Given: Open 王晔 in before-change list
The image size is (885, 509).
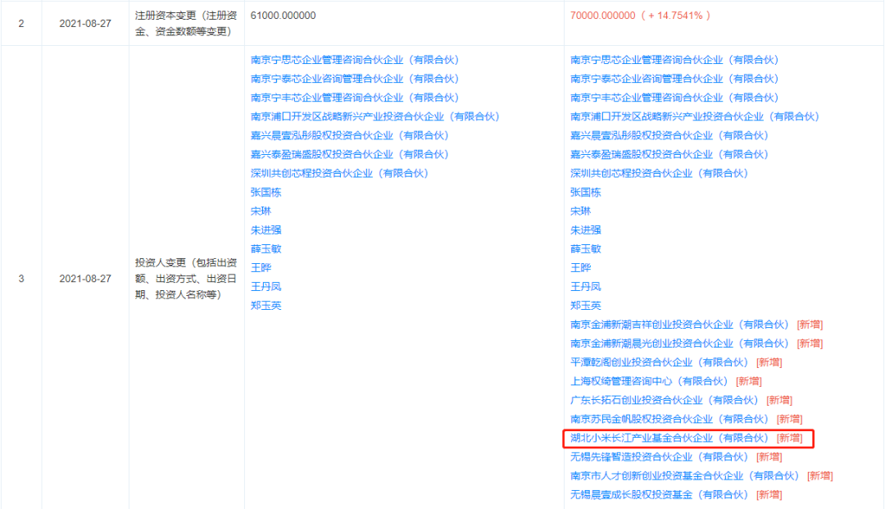Looking at the screenshot, I should 261,267.
